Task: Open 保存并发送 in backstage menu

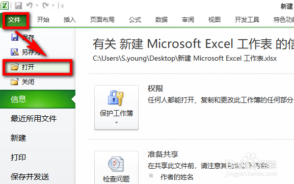Action: (x=30, y=177)
